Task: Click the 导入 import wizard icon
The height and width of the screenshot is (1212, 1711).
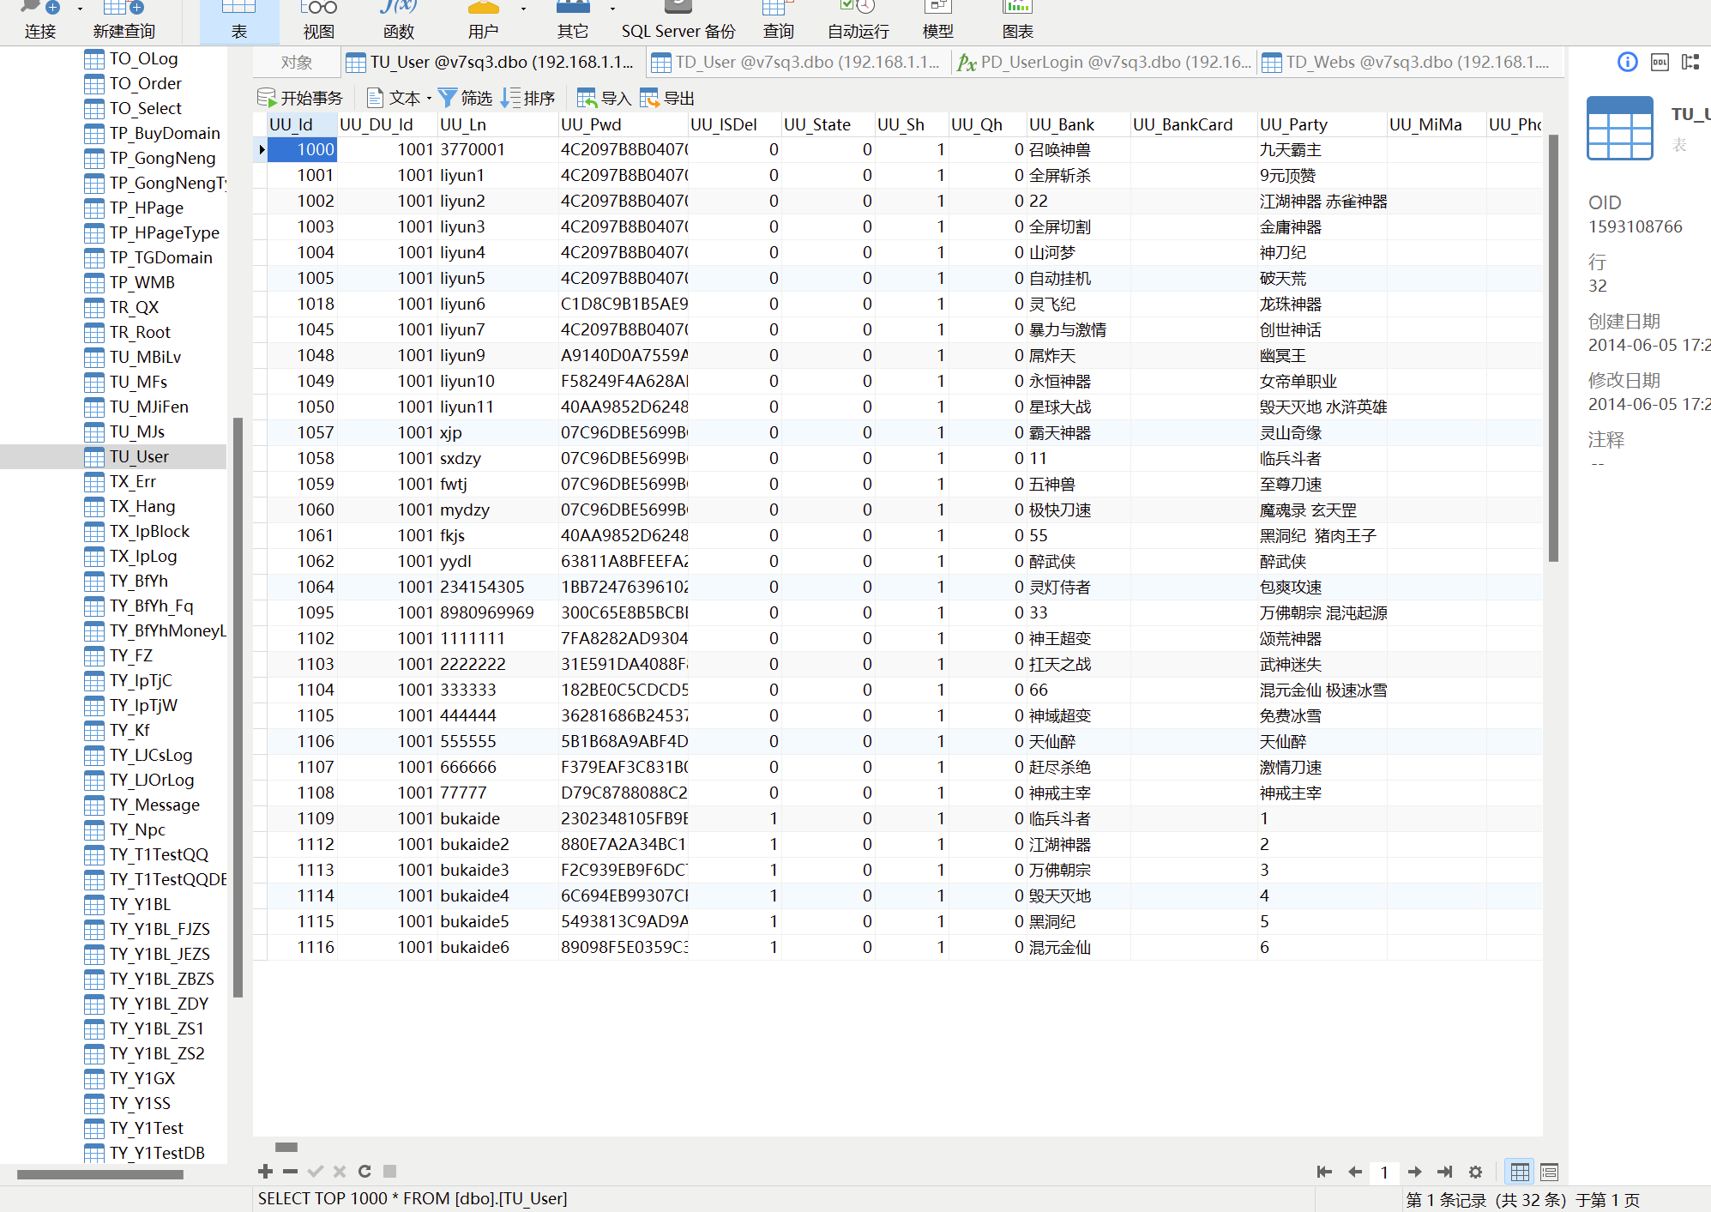Action: pos(587,98)
